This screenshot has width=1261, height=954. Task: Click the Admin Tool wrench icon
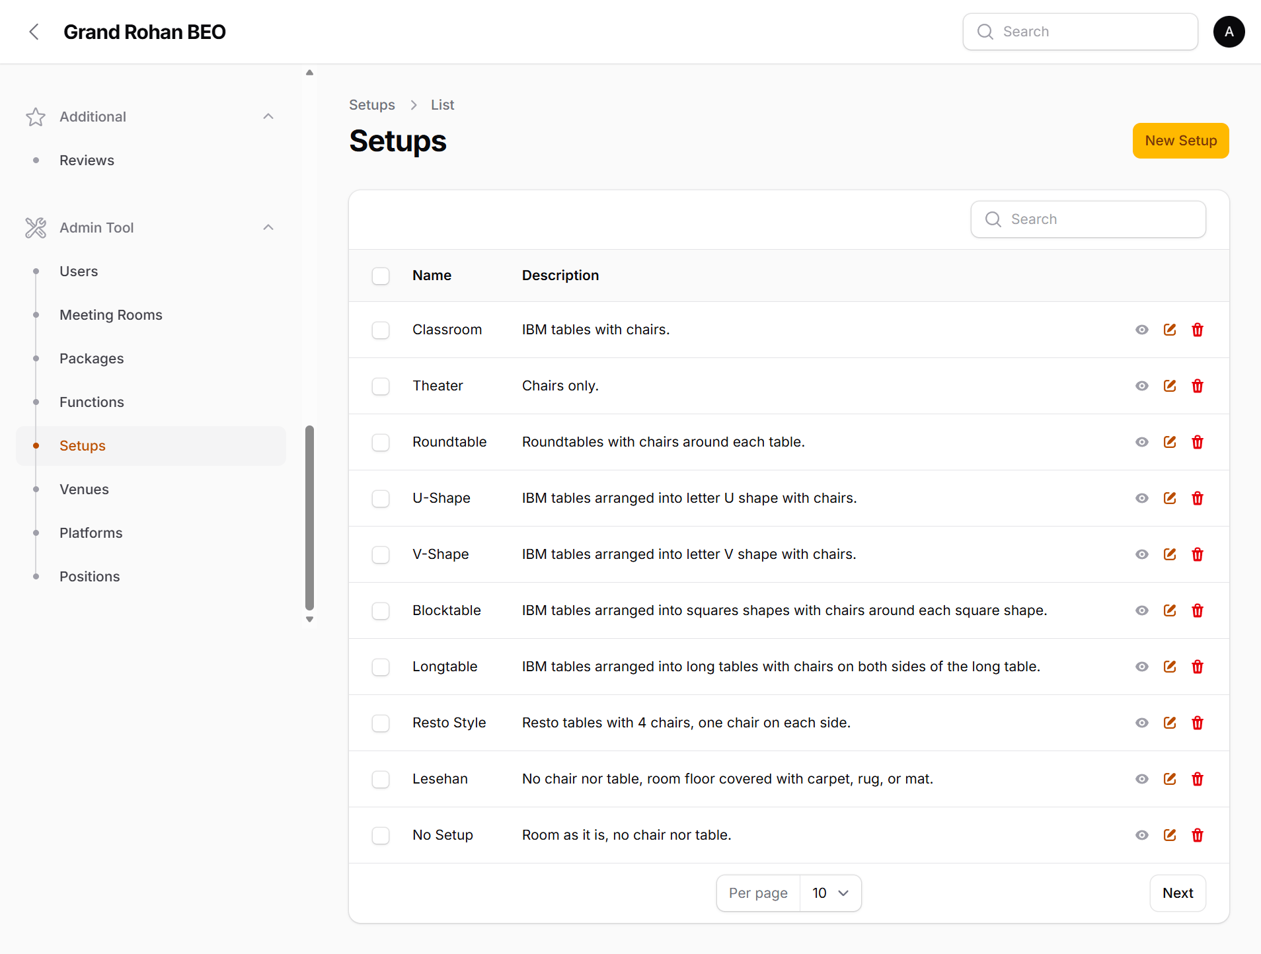point(36,228)
